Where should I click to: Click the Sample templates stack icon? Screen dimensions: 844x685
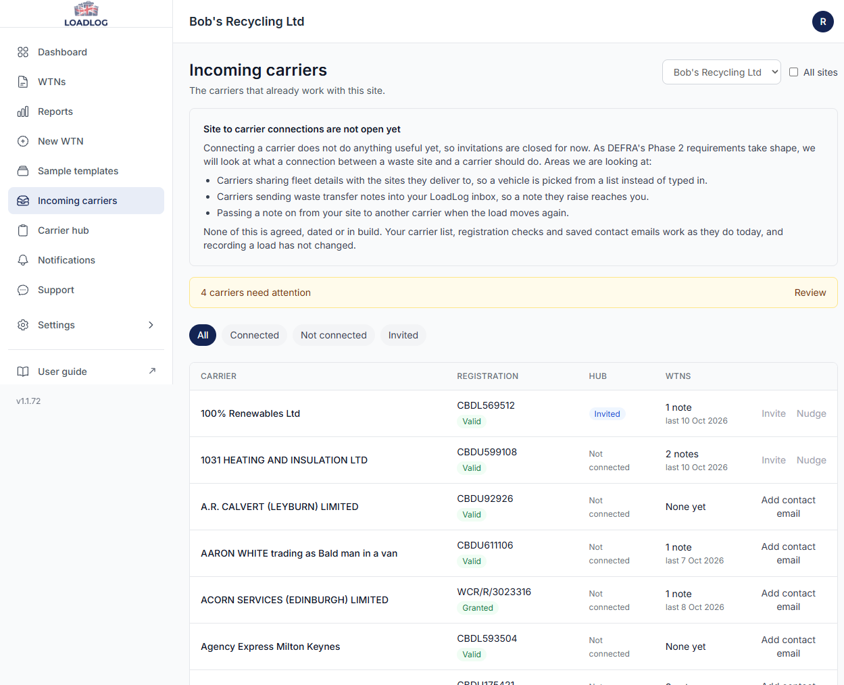[x=23, y=171]
